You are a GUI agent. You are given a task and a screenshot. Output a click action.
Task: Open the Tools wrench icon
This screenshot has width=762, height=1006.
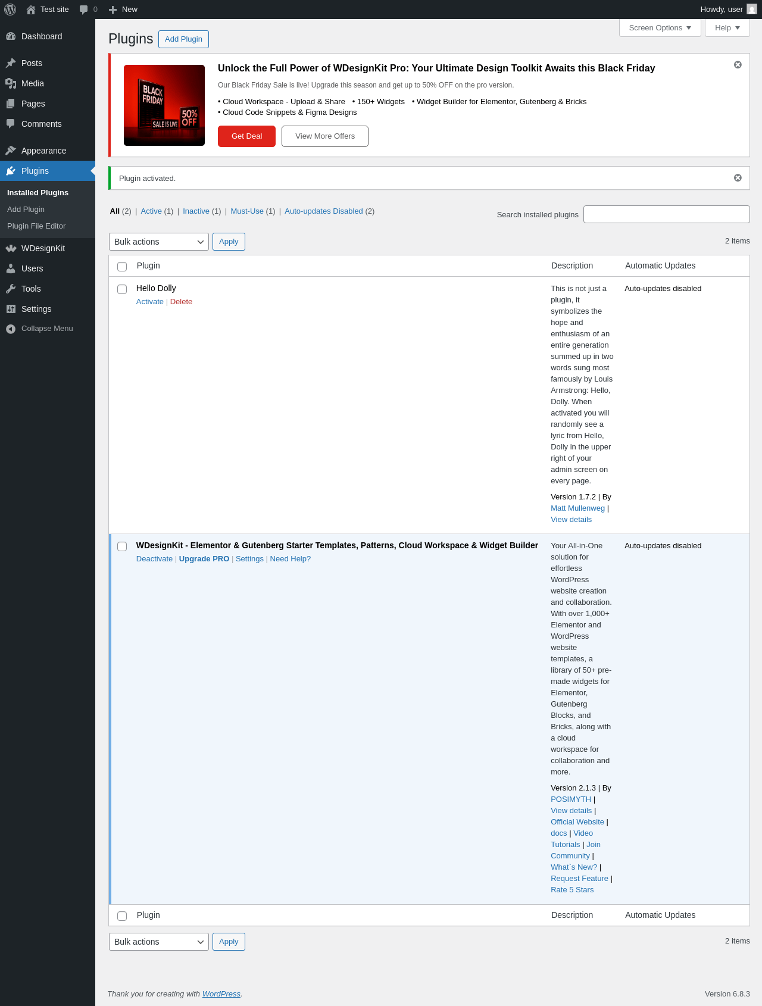pos(11,289)
